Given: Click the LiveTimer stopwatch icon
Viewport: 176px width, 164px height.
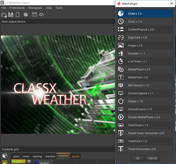Looking at the screenshot, I should click(121, 61).
